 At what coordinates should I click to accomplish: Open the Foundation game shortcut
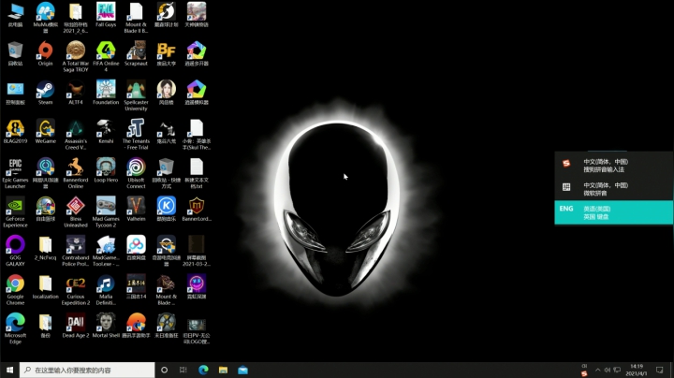point(106,93)
